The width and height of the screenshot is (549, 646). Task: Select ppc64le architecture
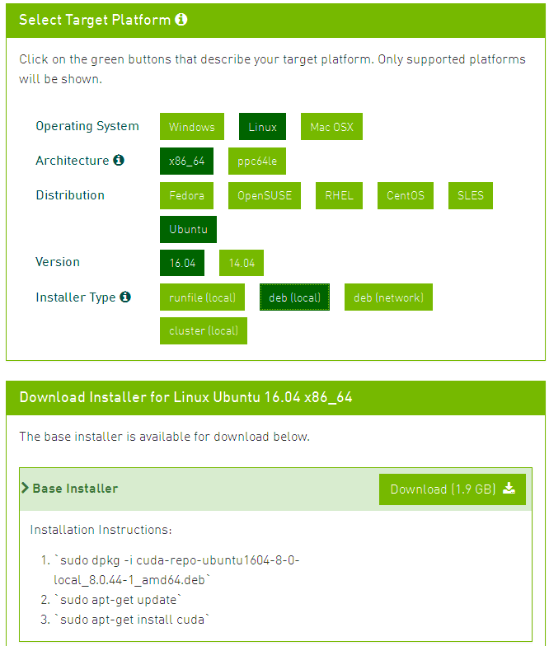coord(257,161)
